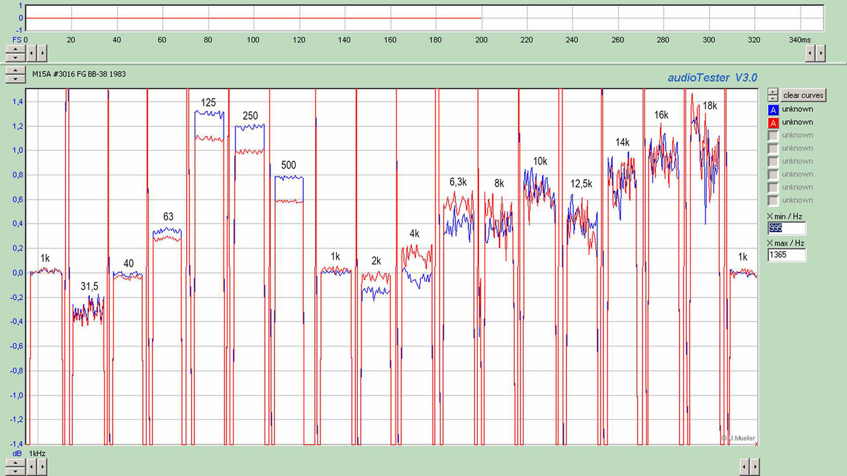Click right arrow beside dB stepper
The image size is (847, 476).
42,467
